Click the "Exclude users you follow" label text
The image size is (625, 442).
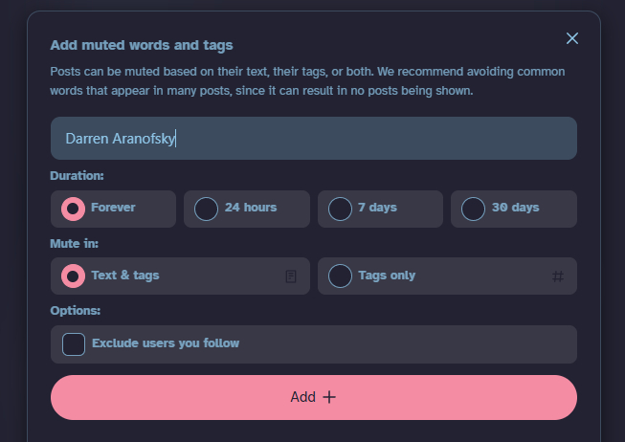click(x=166, y=343)
